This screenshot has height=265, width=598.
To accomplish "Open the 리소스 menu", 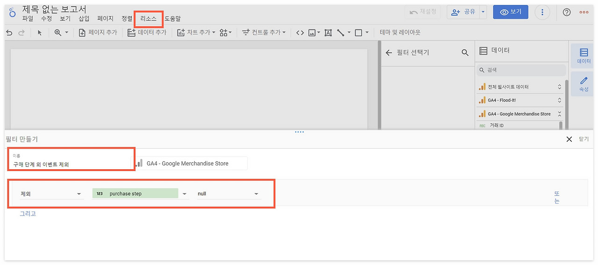I will tap(149, 19).
